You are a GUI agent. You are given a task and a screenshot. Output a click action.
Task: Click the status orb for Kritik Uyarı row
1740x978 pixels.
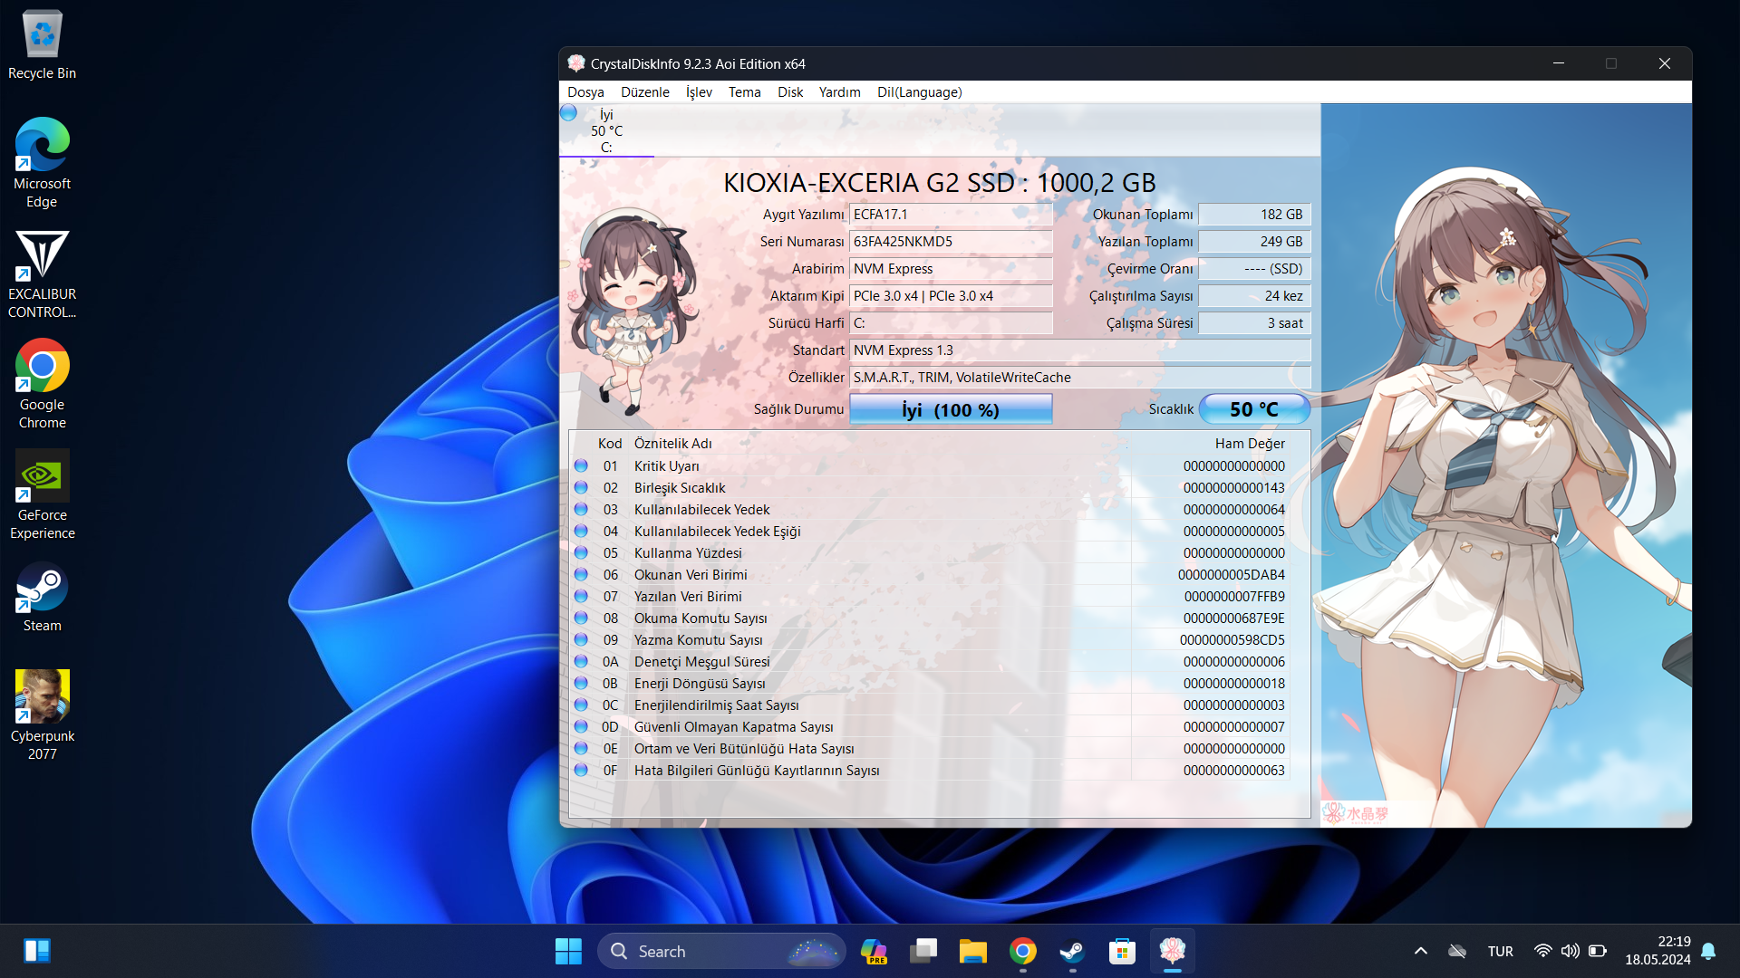coord(581,465)
